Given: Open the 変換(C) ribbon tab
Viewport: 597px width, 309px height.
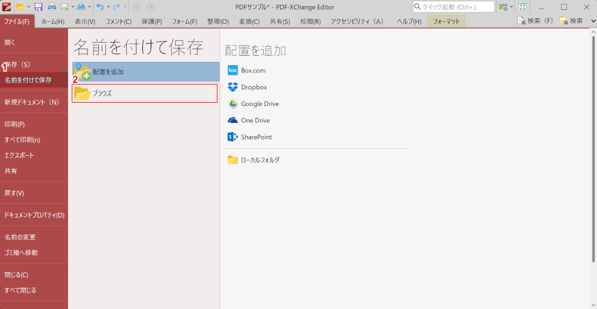Looking at the screenshot, I should [x=249, y=21].
